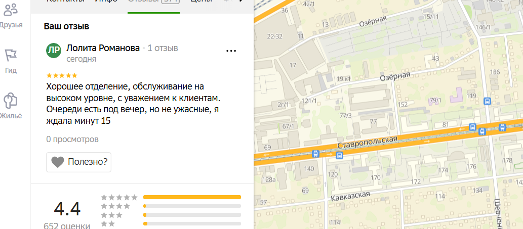Click building number 22-32 on the map

pos(275,36)
